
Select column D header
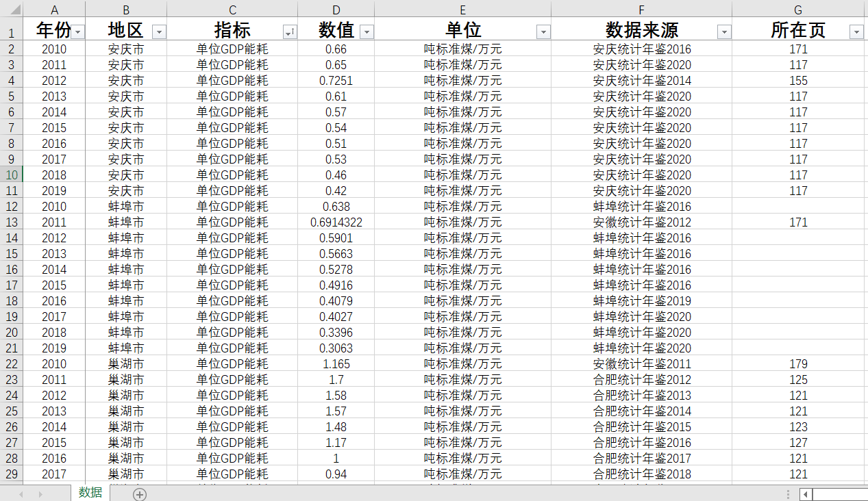[336, 10]
